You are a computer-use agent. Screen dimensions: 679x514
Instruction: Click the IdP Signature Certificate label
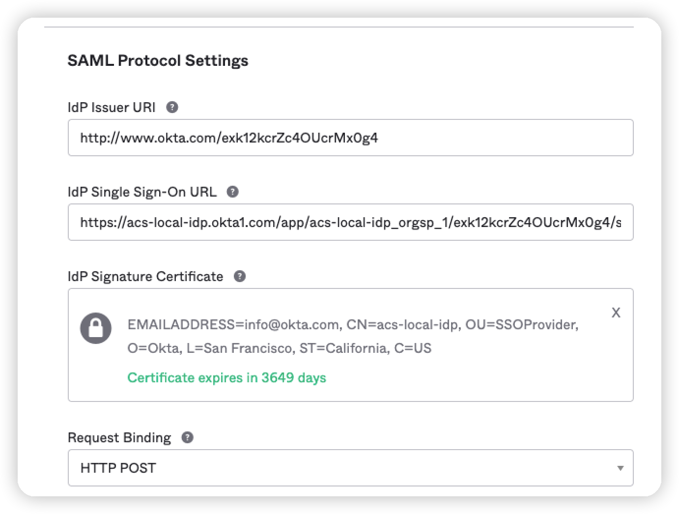[x=145, y=276]
